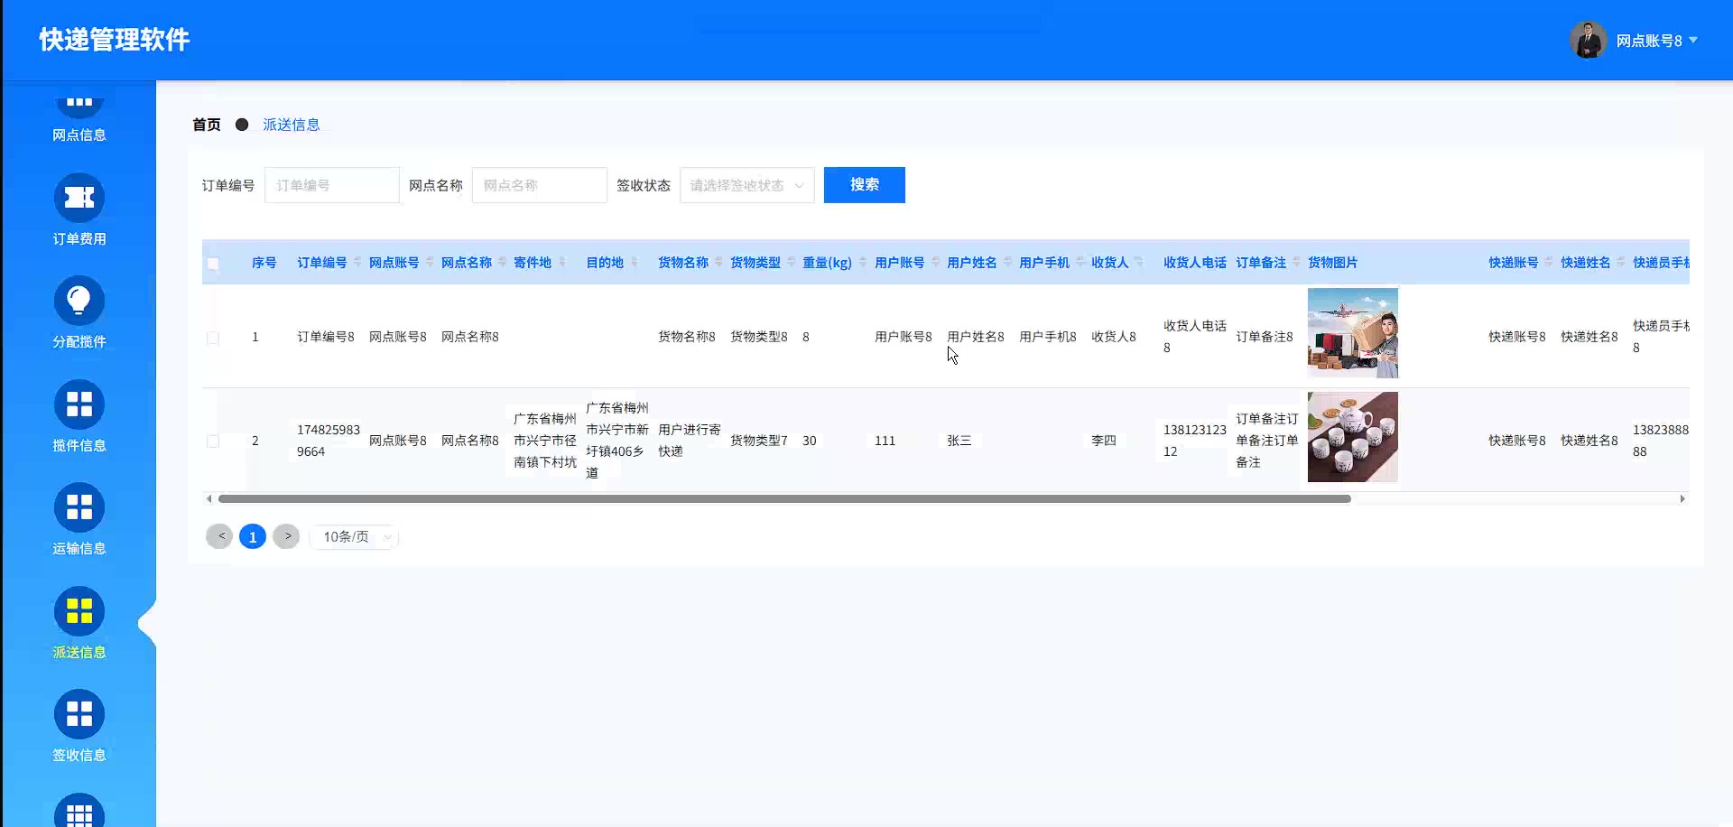
Task: Click the user avatar picture
Action: click(1588, 41)
